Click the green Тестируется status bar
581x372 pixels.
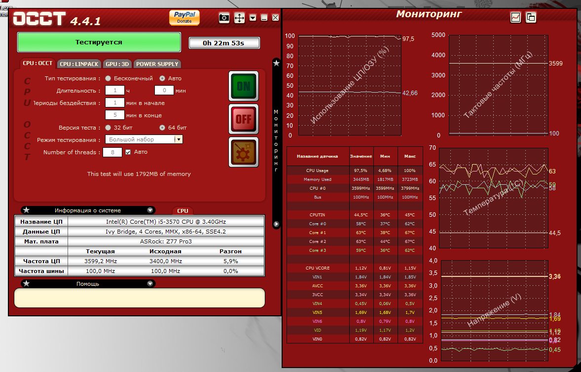pos(99,42)
